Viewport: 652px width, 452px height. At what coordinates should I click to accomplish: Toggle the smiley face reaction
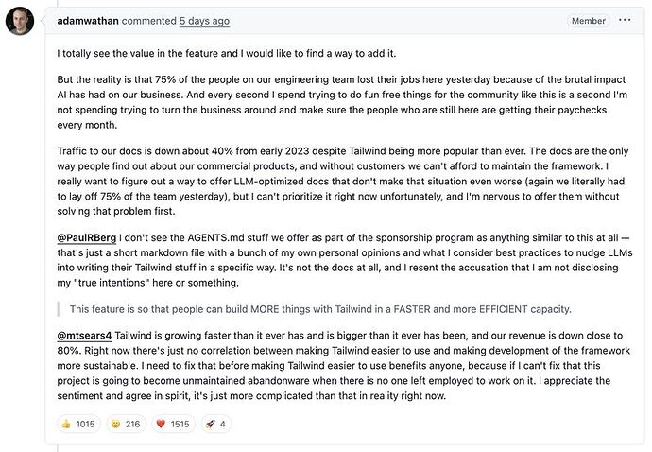pyautogui.click(x=125, y=424)
